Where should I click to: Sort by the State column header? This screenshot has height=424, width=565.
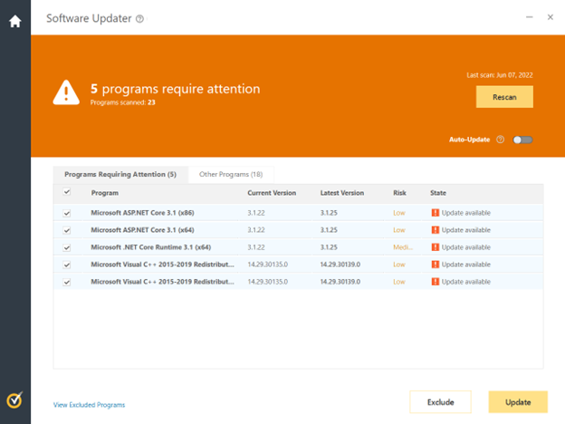pos(438,193)
